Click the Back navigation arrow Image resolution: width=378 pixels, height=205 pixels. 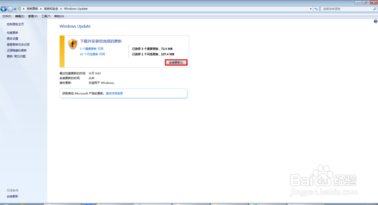pyautogui.click(x=4, y=9)
